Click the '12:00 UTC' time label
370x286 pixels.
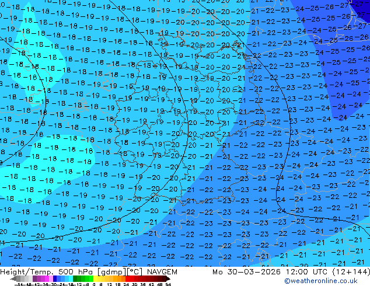(x=306, y=272)
